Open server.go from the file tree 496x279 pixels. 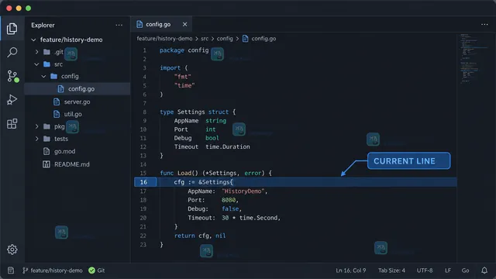[77, 102]
